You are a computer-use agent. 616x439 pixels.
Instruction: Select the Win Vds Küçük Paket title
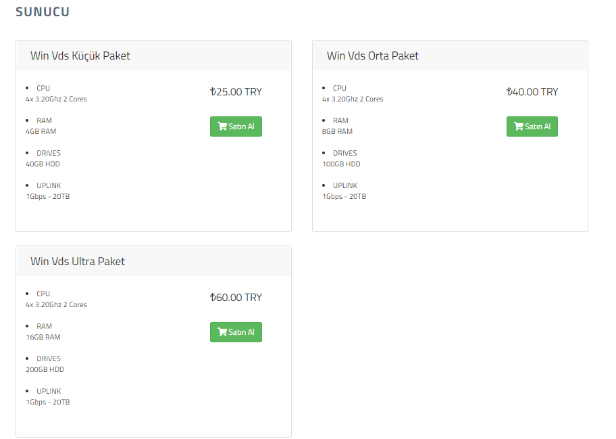click(80, 56)
